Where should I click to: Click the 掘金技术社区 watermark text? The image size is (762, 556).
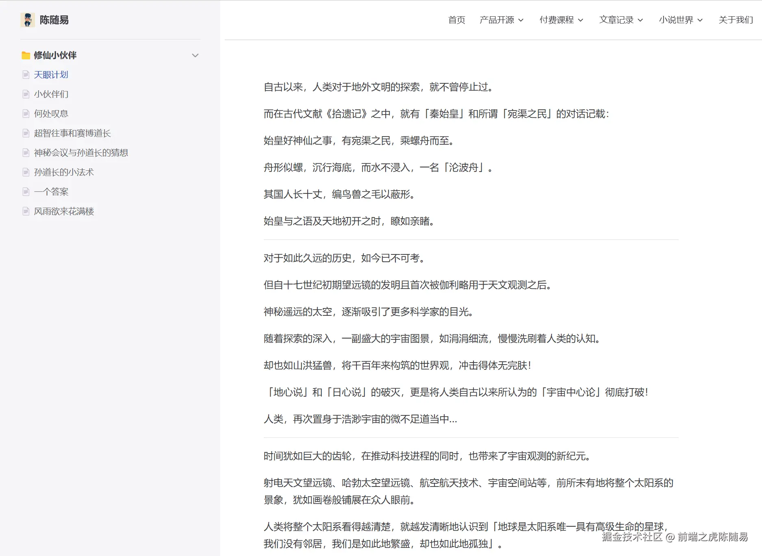point(630,537)
